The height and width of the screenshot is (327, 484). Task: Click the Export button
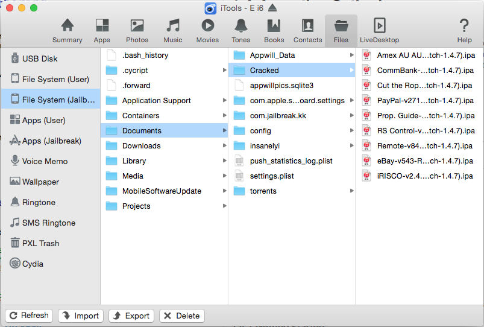[131, 316]
